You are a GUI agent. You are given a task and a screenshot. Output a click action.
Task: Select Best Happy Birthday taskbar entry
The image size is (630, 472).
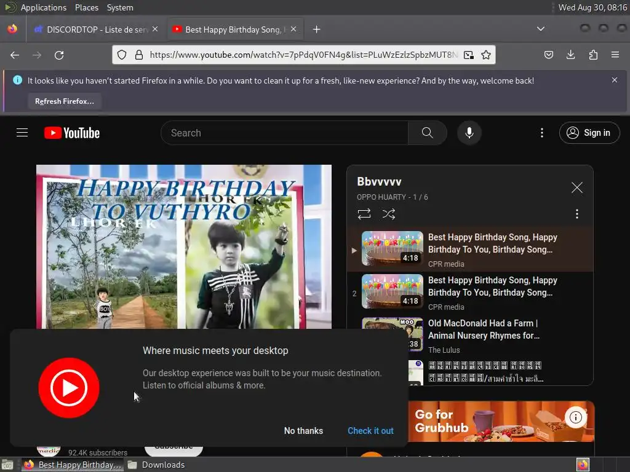[73, 465]
